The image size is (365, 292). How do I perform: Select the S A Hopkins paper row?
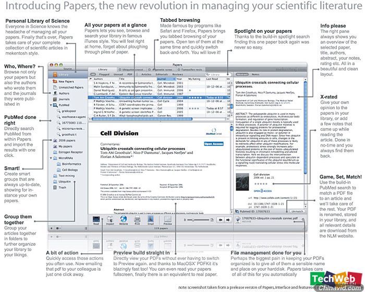(x=159, y=83)
